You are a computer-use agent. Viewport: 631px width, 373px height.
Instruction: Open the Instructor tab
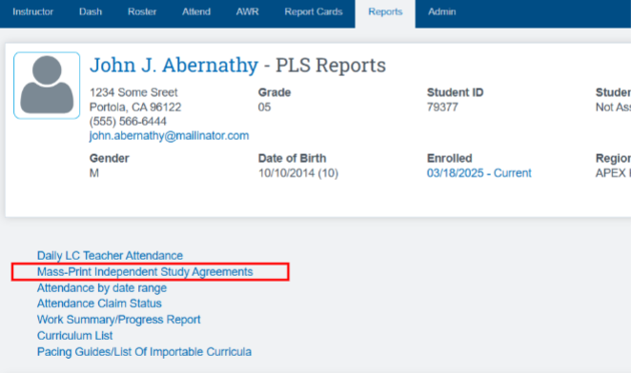33,11
